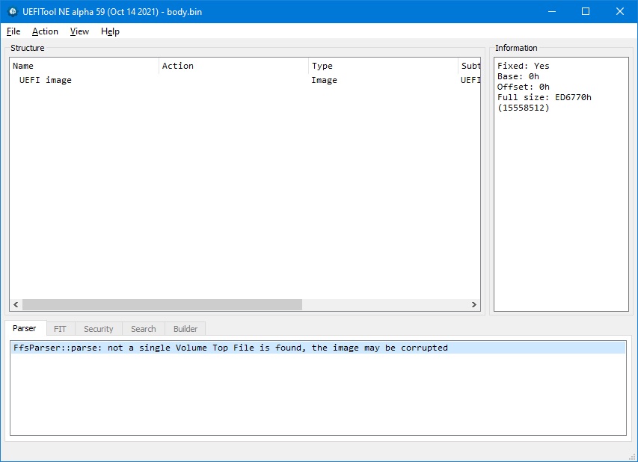Select the UEFI image tree row

245,80
